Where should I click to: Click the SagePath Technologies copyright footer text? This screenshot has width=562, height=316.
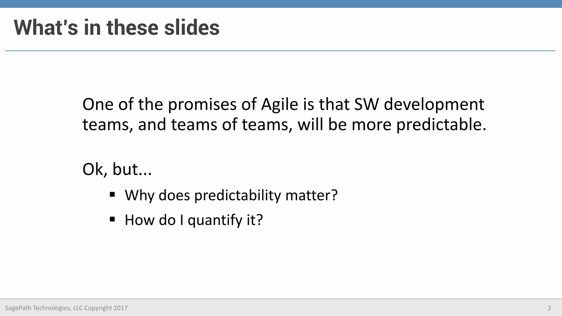point(66,308)
